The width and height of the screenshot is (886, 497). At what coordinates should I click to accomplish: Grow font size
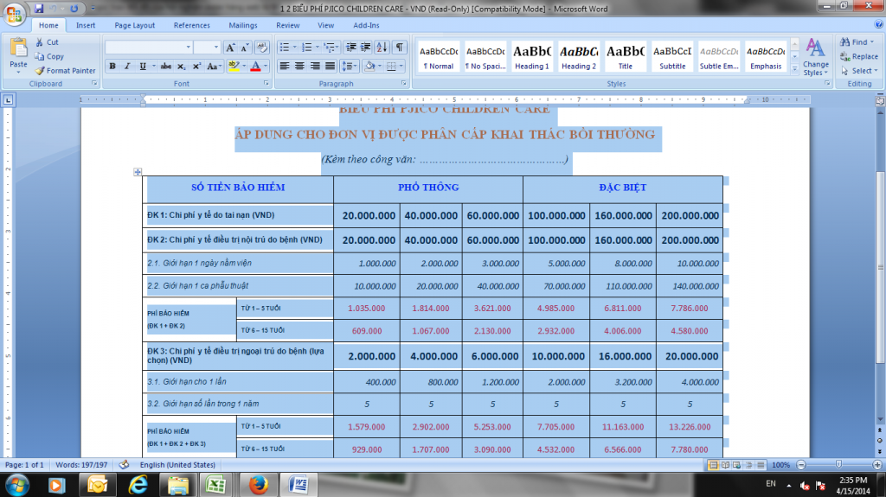230,48
